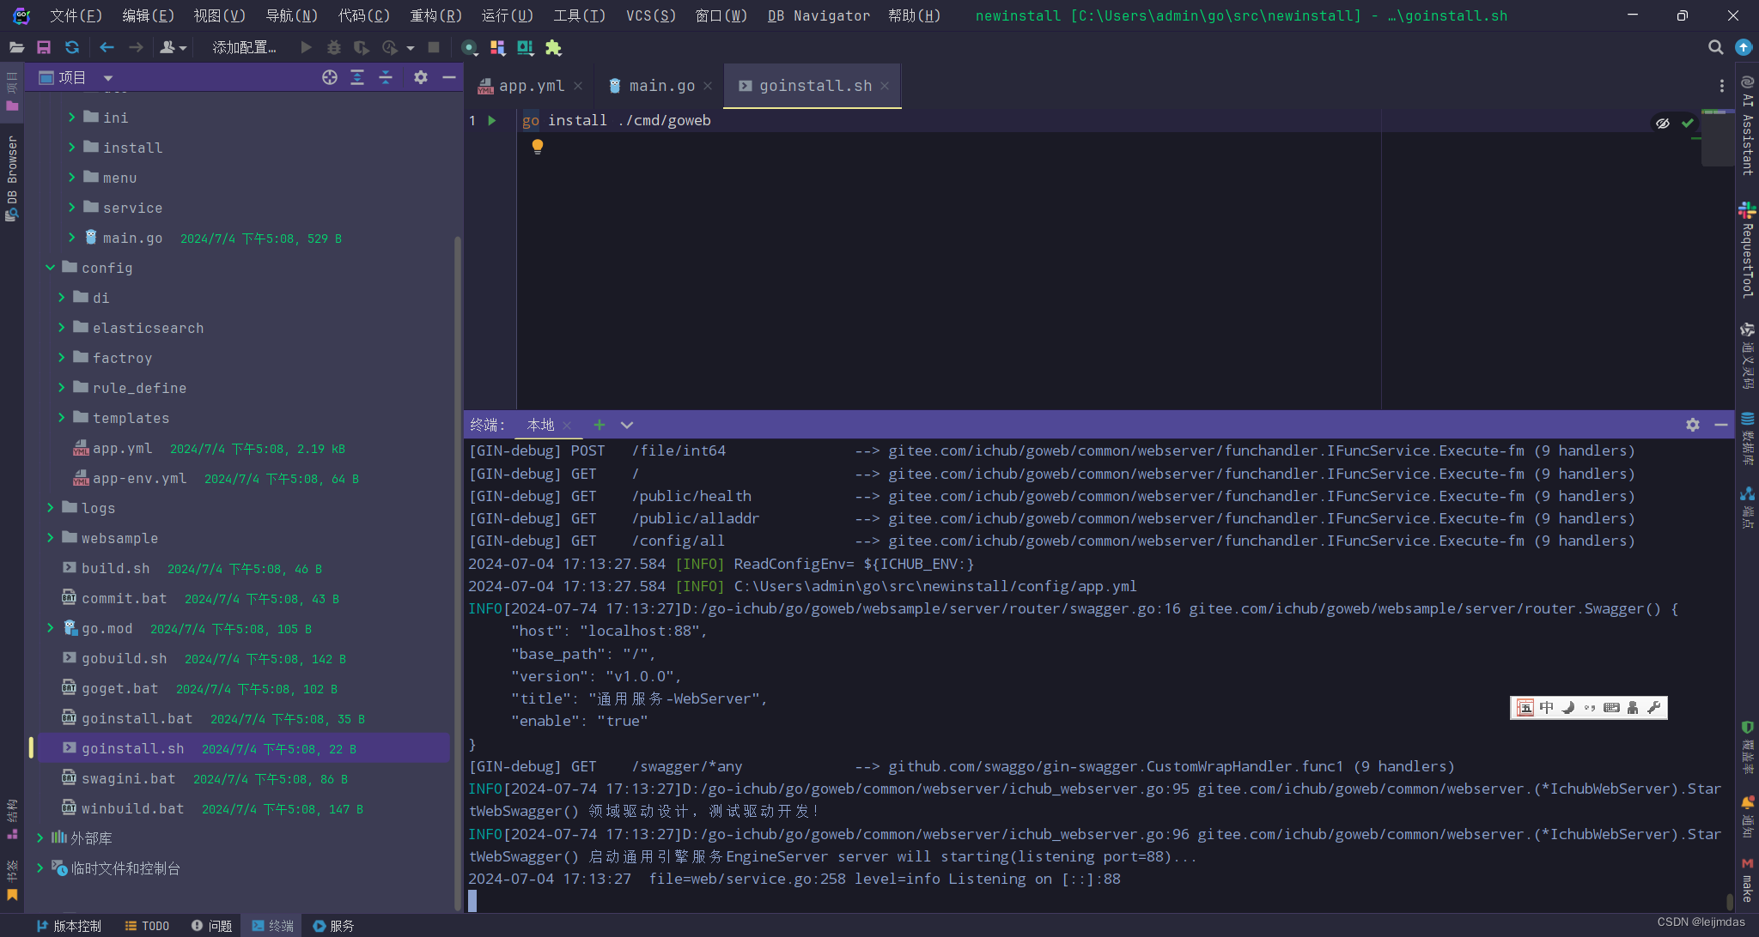Collapse the config folder
1759x937 pixels.
[51, 268]
